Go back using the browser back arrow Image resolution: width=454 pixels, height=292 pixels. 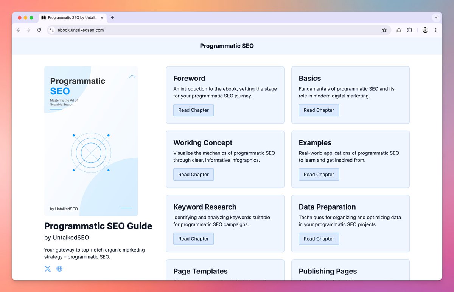(x=18, y=30)
